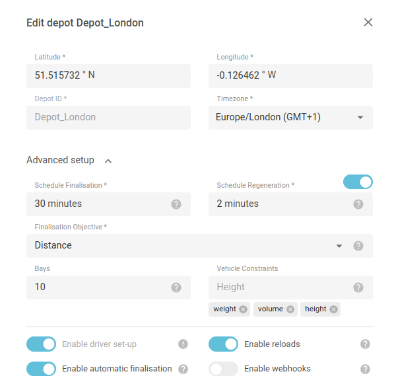Close the Edit depot dialog
The height and width of the screenshot is (388, 394).
point(368,22)
